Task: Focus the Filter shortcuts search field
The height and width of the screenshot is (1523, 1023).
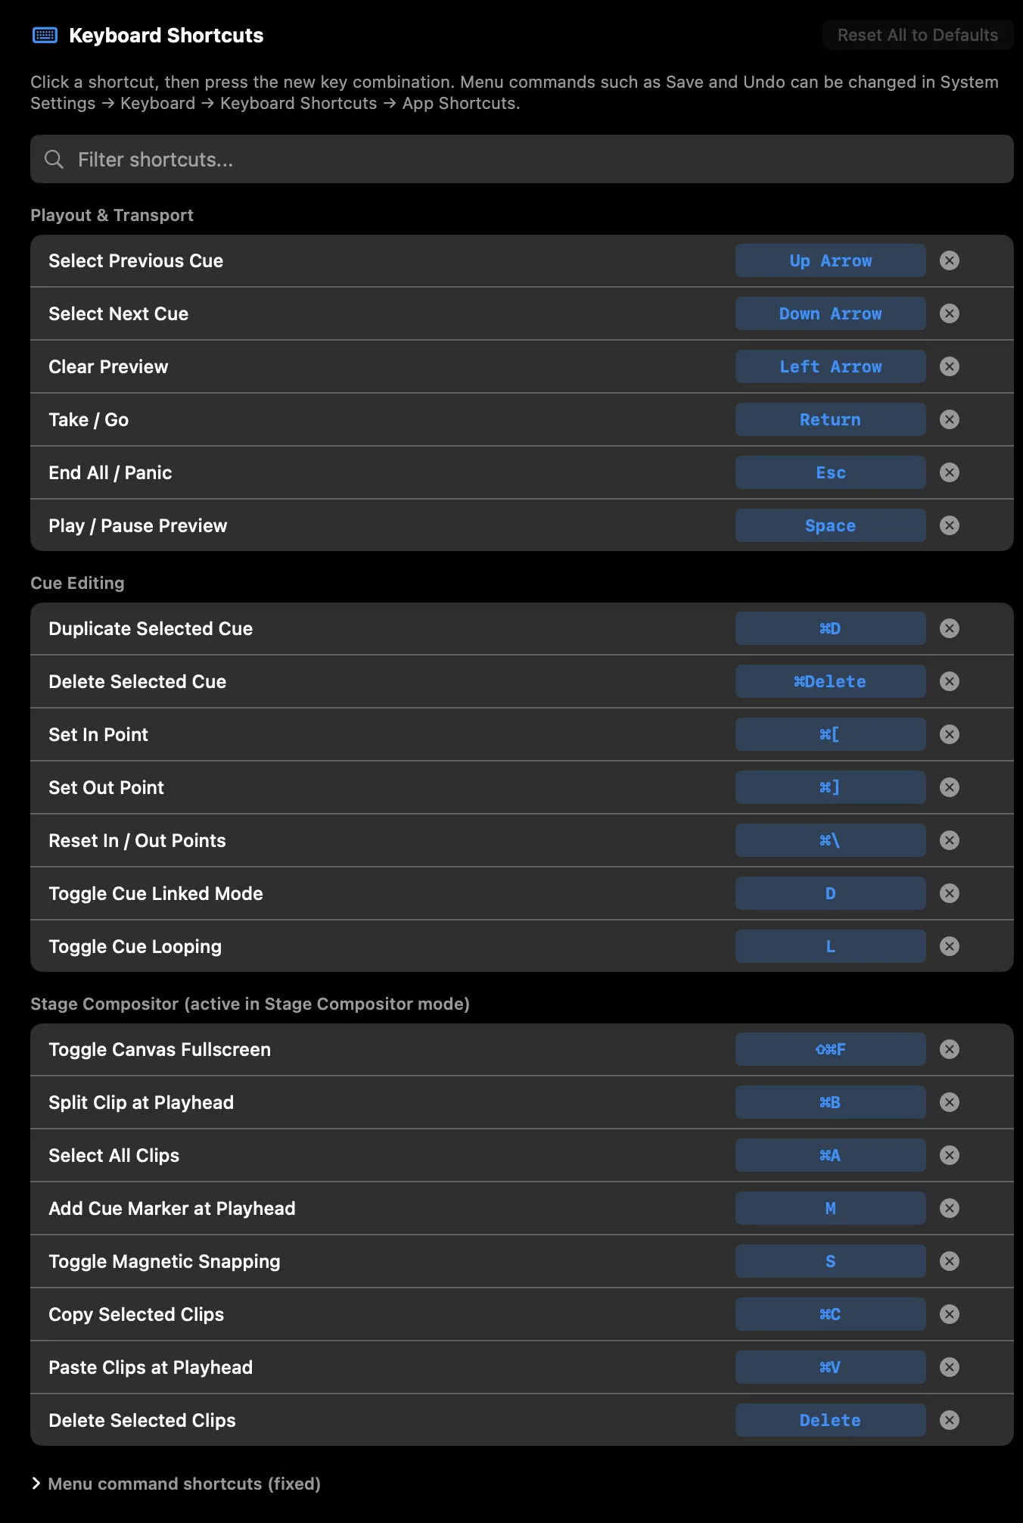Action: tap(522, 159)
